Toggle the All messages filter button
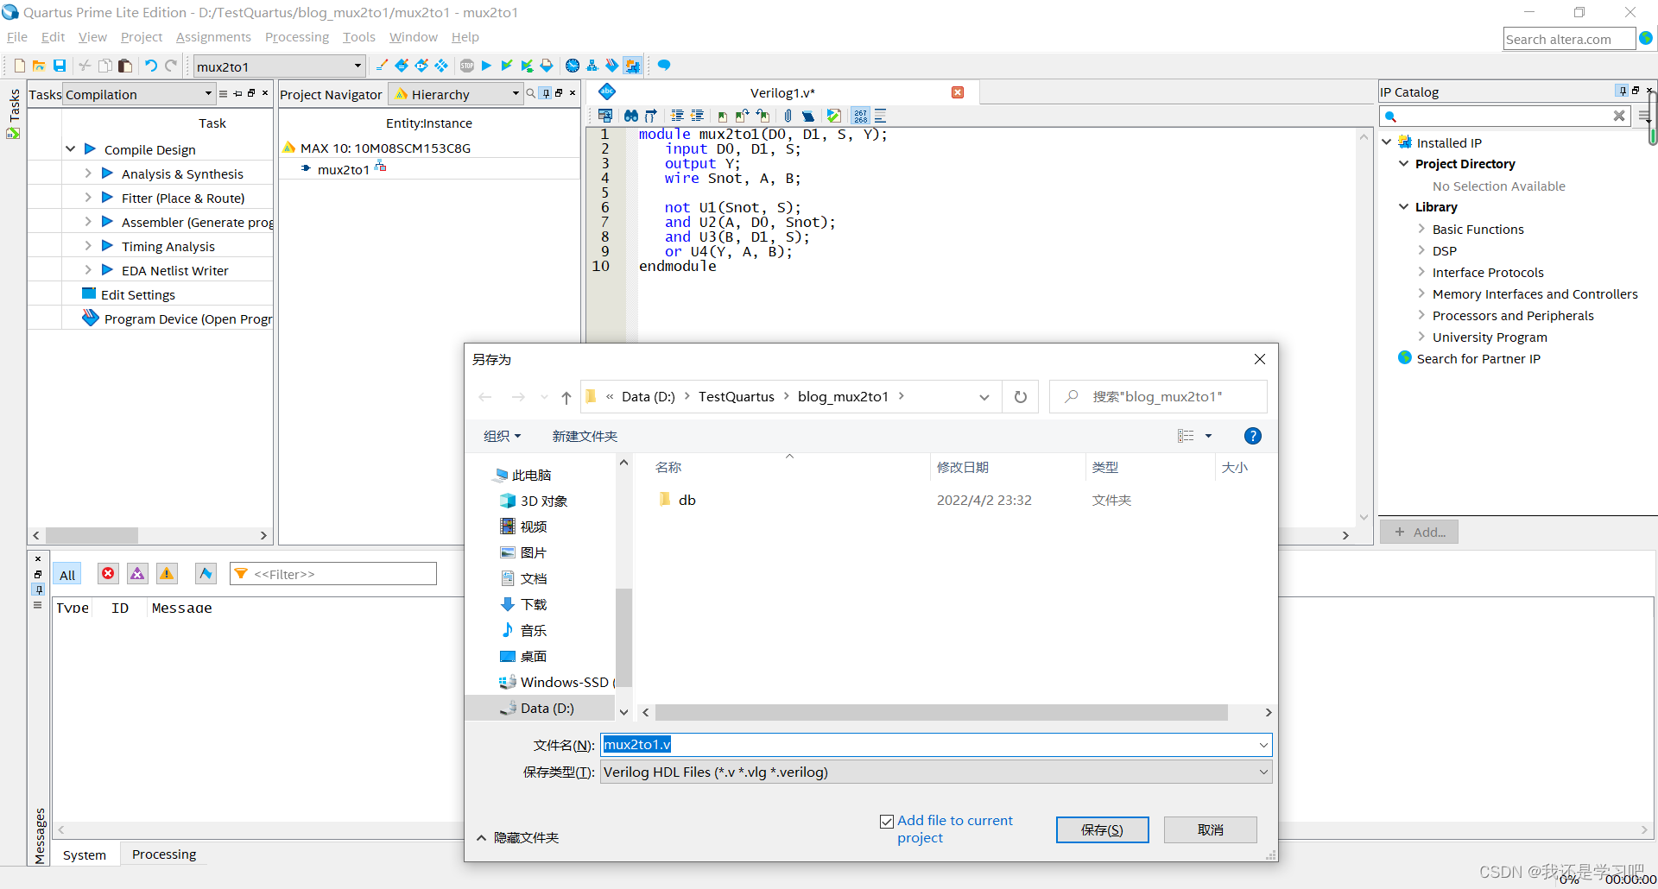The image size is (1658, 889). click(x=67, y=575)
